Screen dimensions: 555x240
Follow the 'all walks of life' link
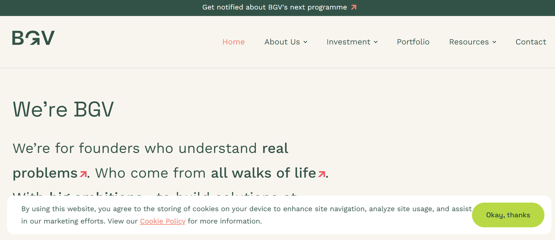[263, 173]
